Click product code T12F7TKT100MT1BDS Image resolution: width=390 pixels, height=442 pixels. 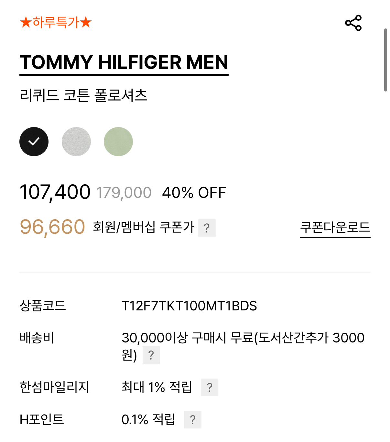[x=189, y=306]
